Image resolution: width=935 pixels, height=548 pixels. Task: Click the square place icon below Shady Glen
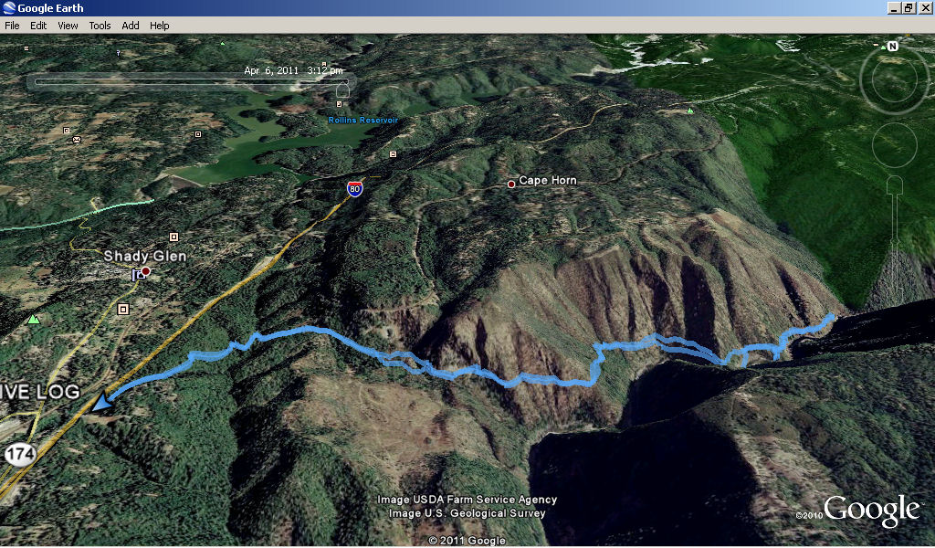(123, 309)
